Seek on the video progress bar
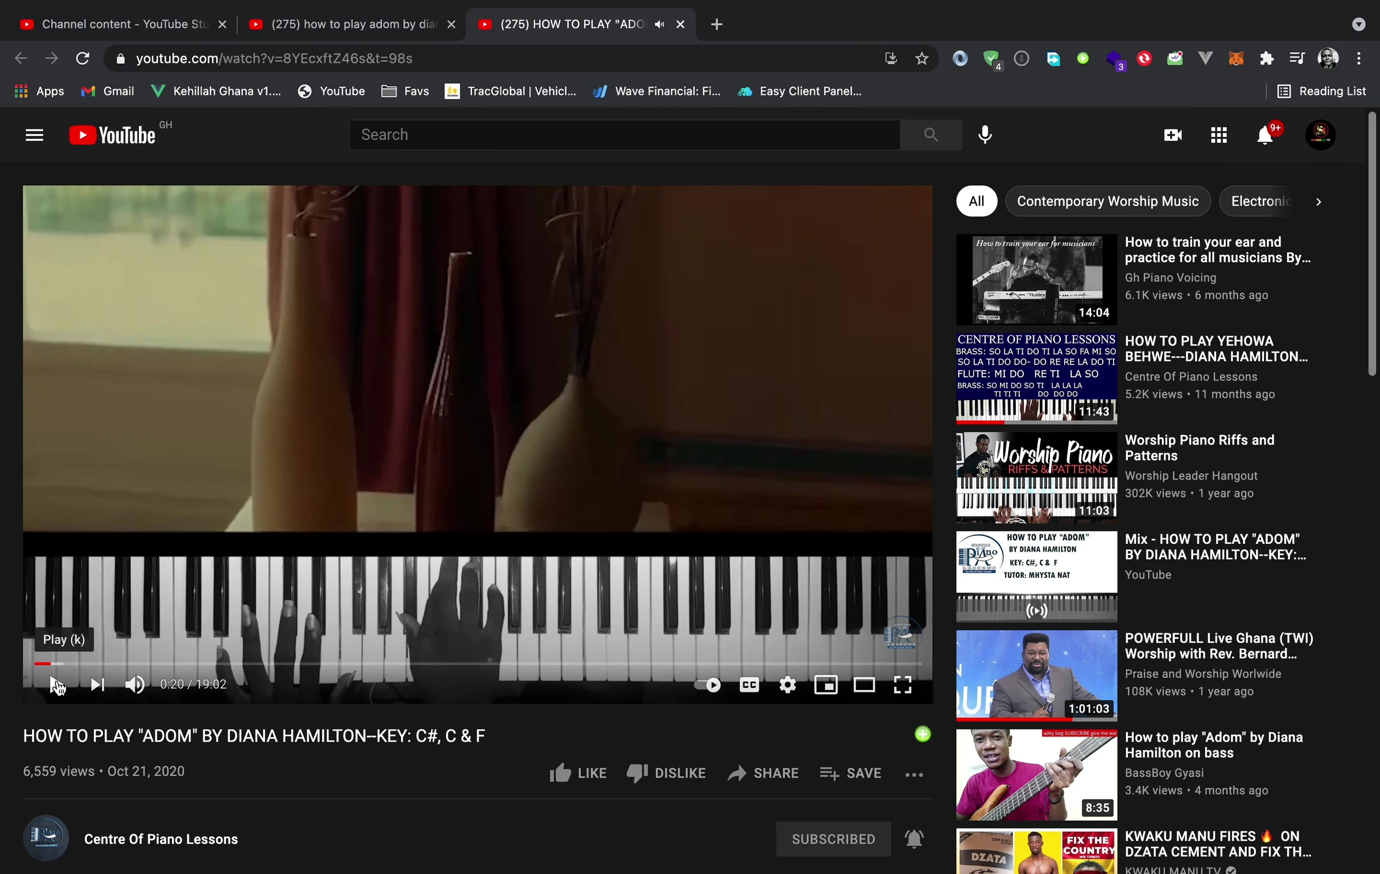Viewport: 1380px width, 874px height. click(x=478, y=664)
